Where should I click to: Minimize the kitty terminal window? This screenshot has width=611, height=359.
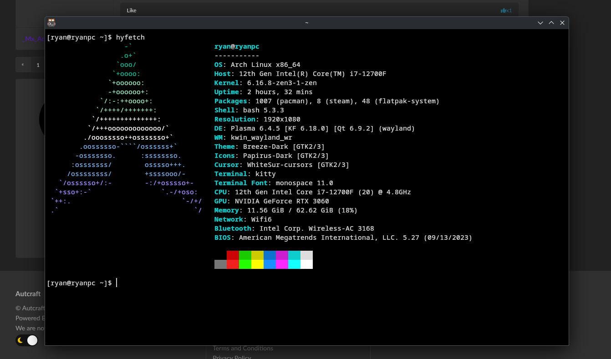(x=540, y=23)
